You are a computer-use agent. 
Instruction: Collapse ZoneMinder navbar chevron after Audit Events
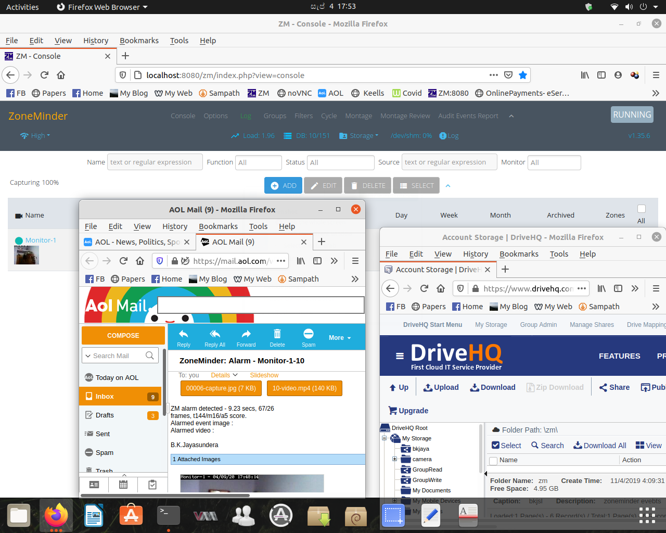pos(511,116)
